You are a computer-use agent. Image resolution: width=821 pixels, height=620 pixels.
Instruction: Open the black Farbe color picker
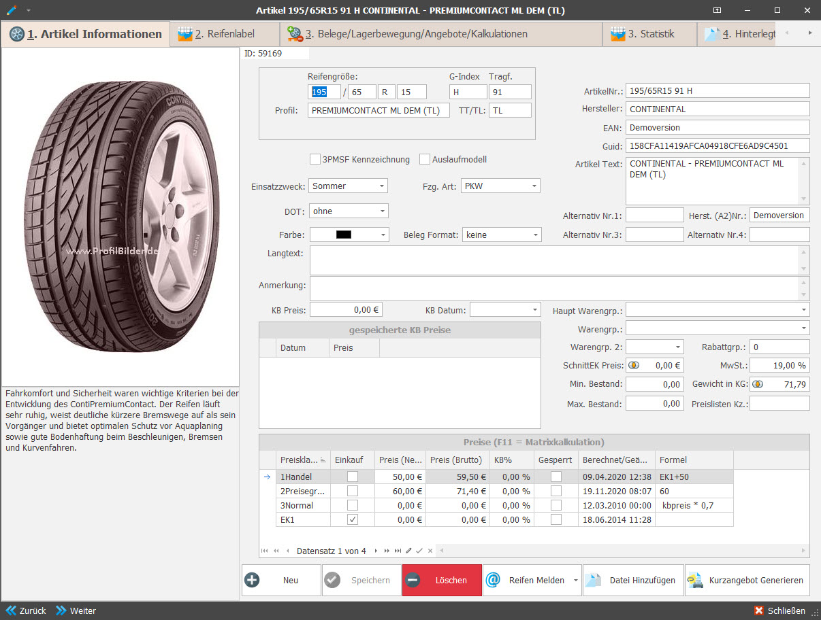[x=349, y=235]
